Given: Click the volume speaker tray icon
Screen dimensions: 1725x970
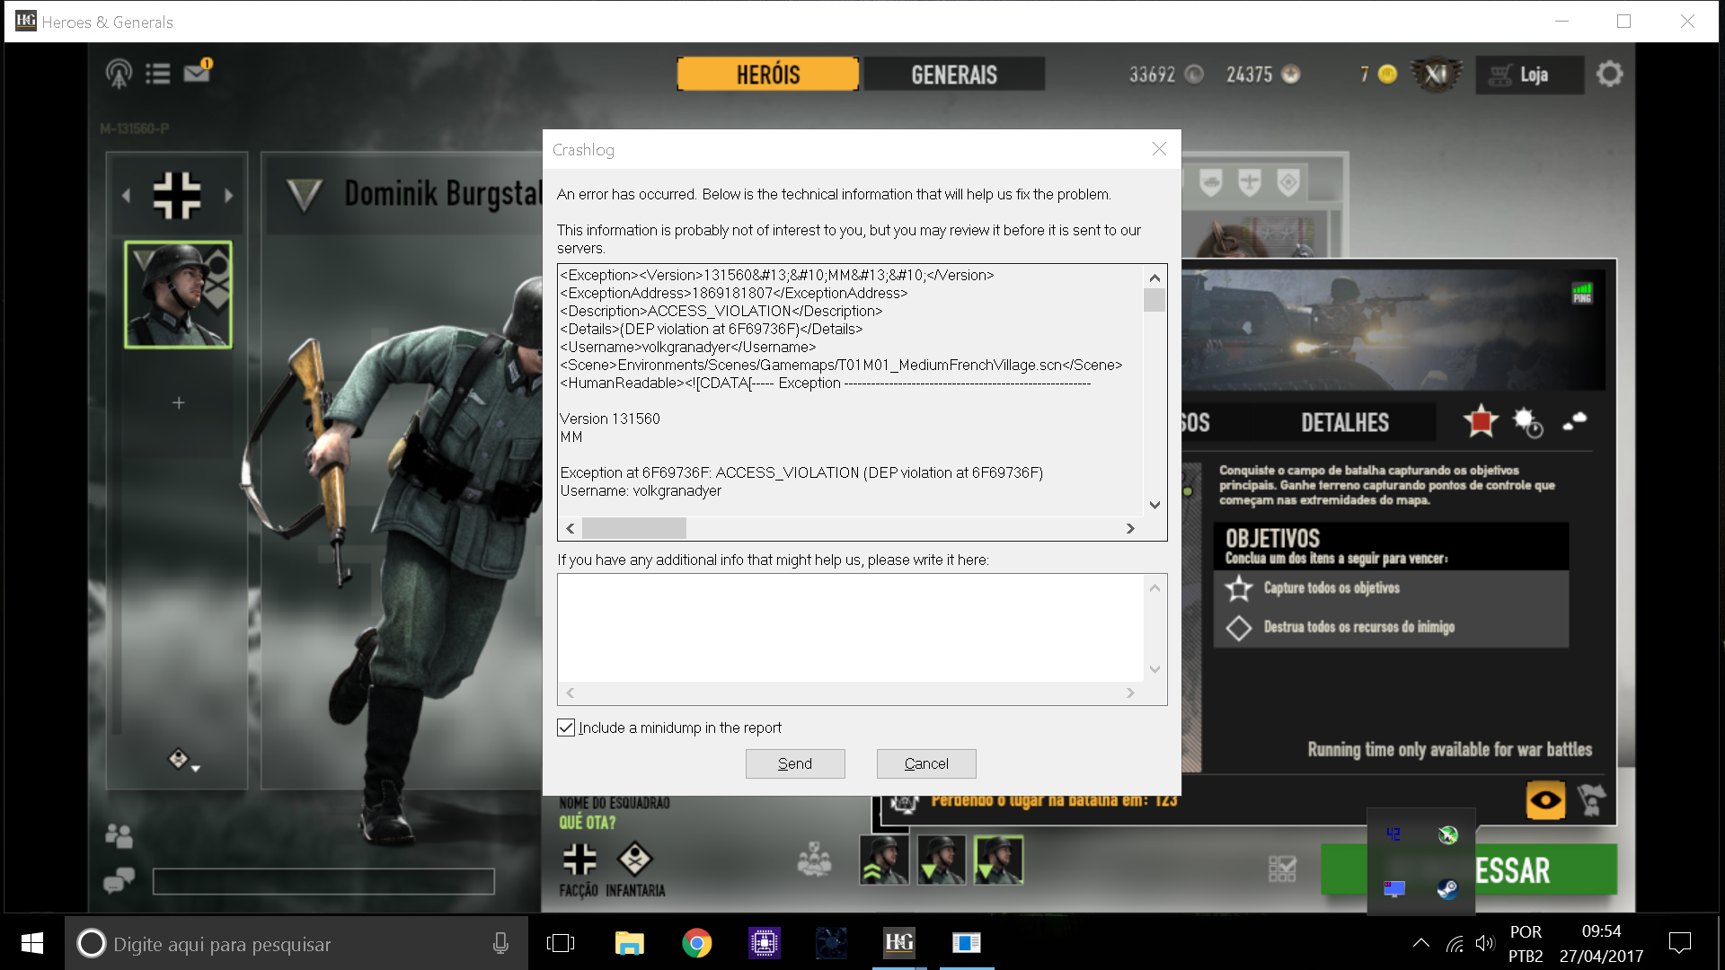Looking at the screenshot, I should pos(1484,943).
